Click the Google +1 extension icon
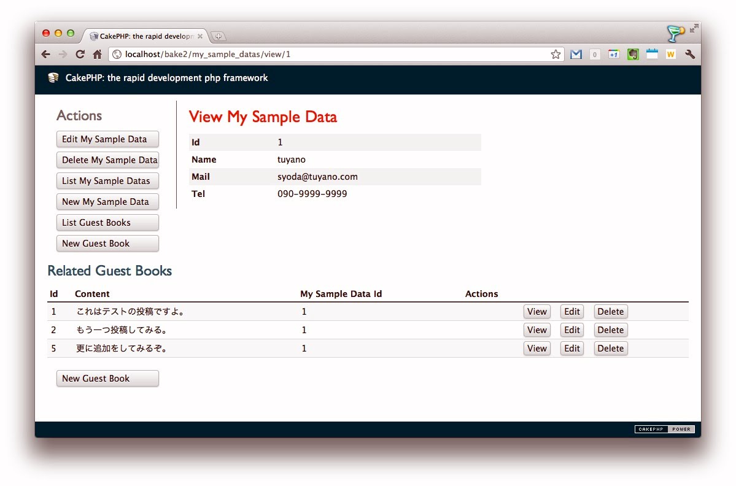Viewport: 736px width, 486px height. point(613,55)
